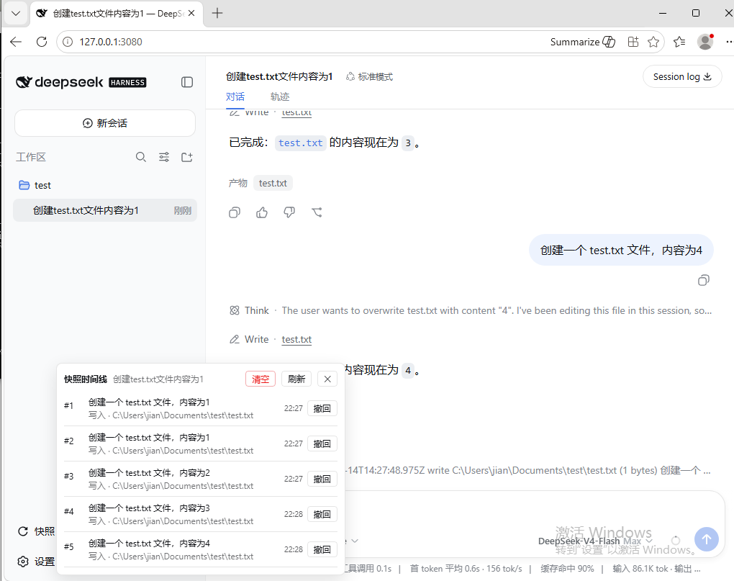Click the deepseek HARNESS logo
The height and width of the screenshot is (581, 734).
coord(81,82)
